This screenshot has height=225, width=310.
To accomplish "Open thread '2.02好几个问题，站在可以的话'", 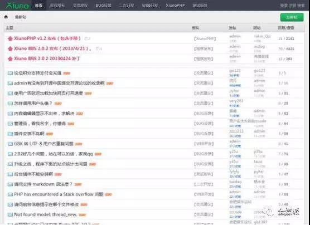I will pyautogui.click(x=54, y=154).
